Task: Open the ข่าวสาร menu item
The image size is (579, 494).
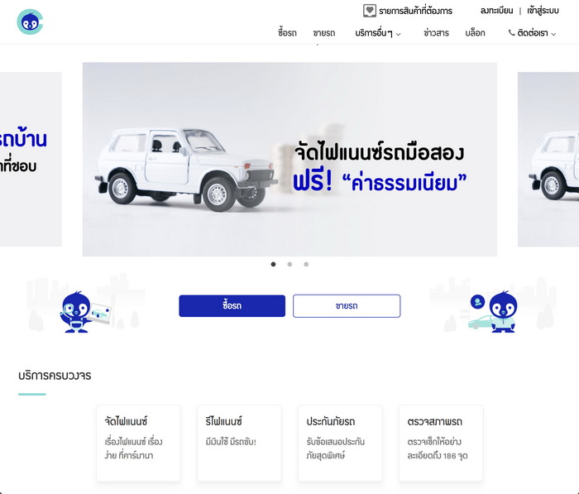Action: [436, 33]
